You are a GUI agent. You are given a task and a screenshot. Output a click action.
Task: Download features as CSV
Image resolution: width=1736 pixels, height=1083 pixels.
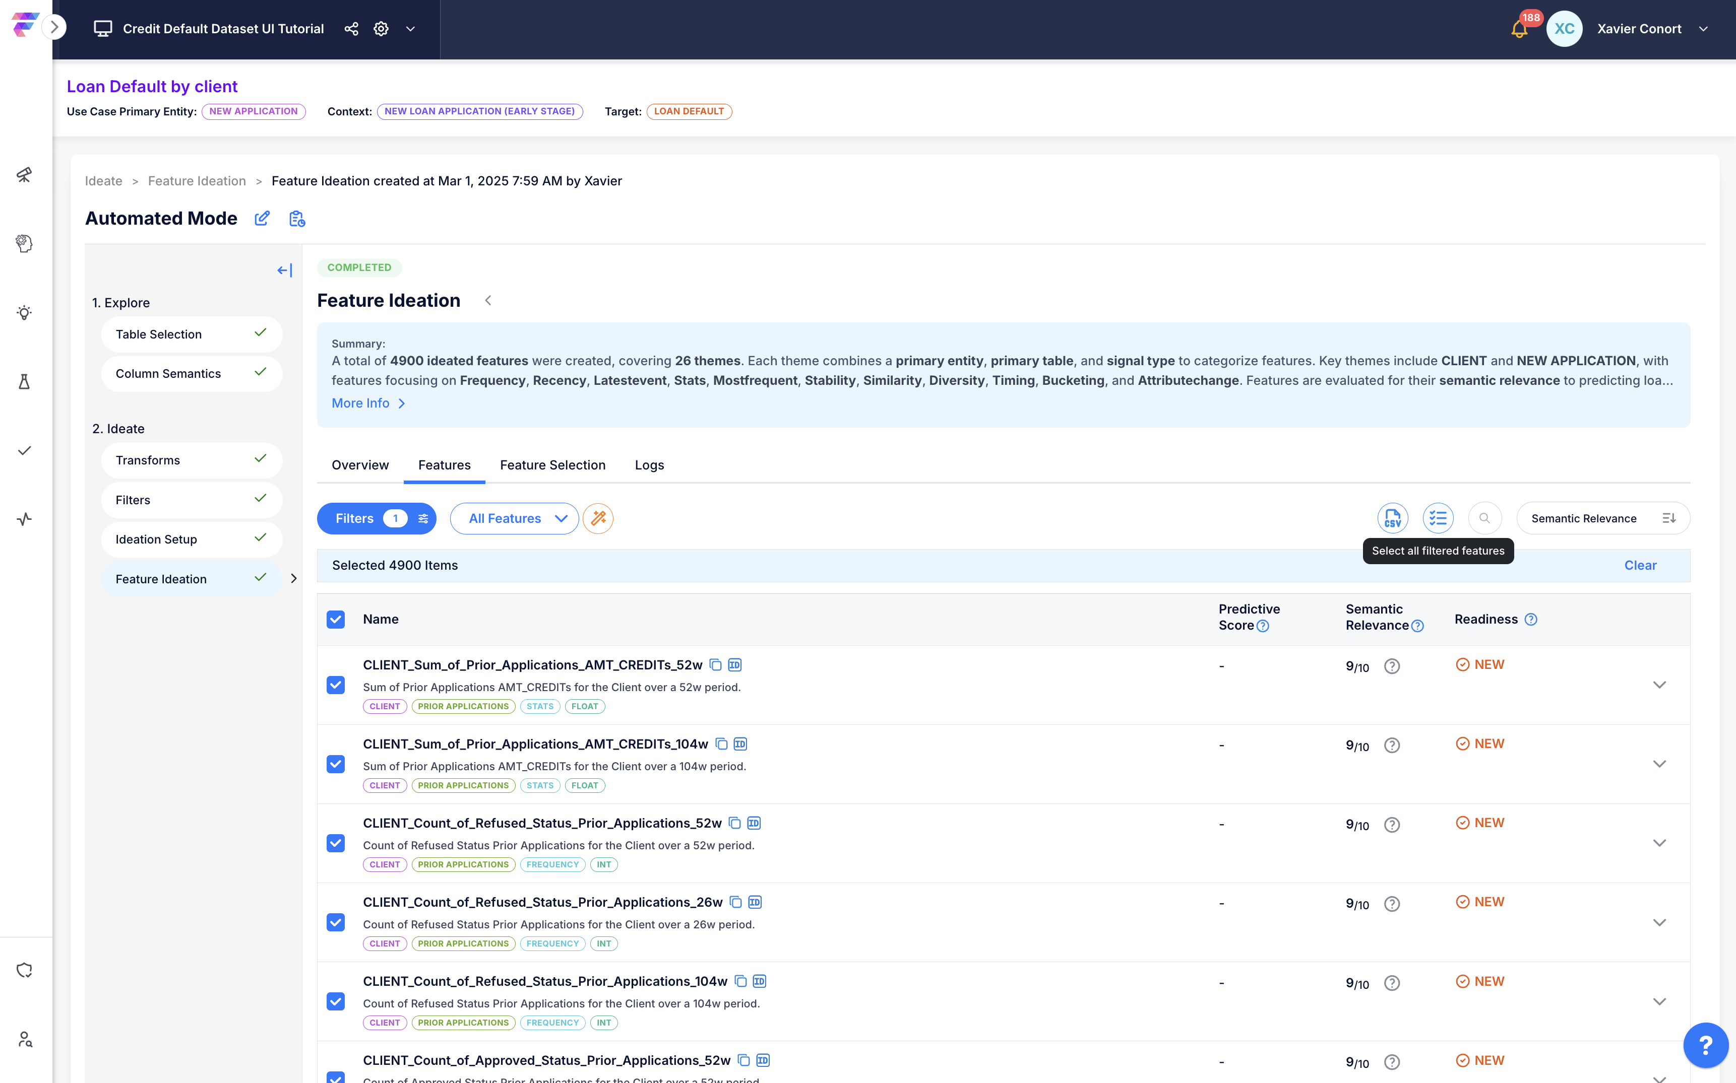tap(1393, 518)
